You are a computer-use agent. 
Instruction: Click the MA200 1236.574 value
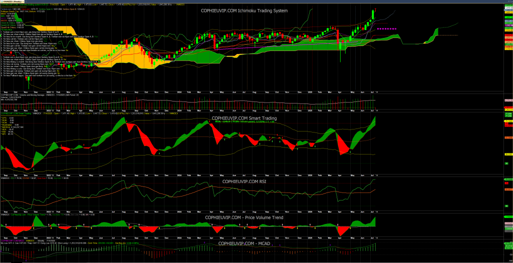[x=12, y=20]
